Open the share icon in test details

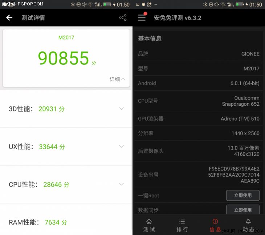123,17
